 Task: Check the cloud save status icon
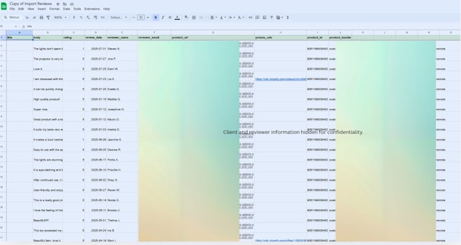click(72, 4)
